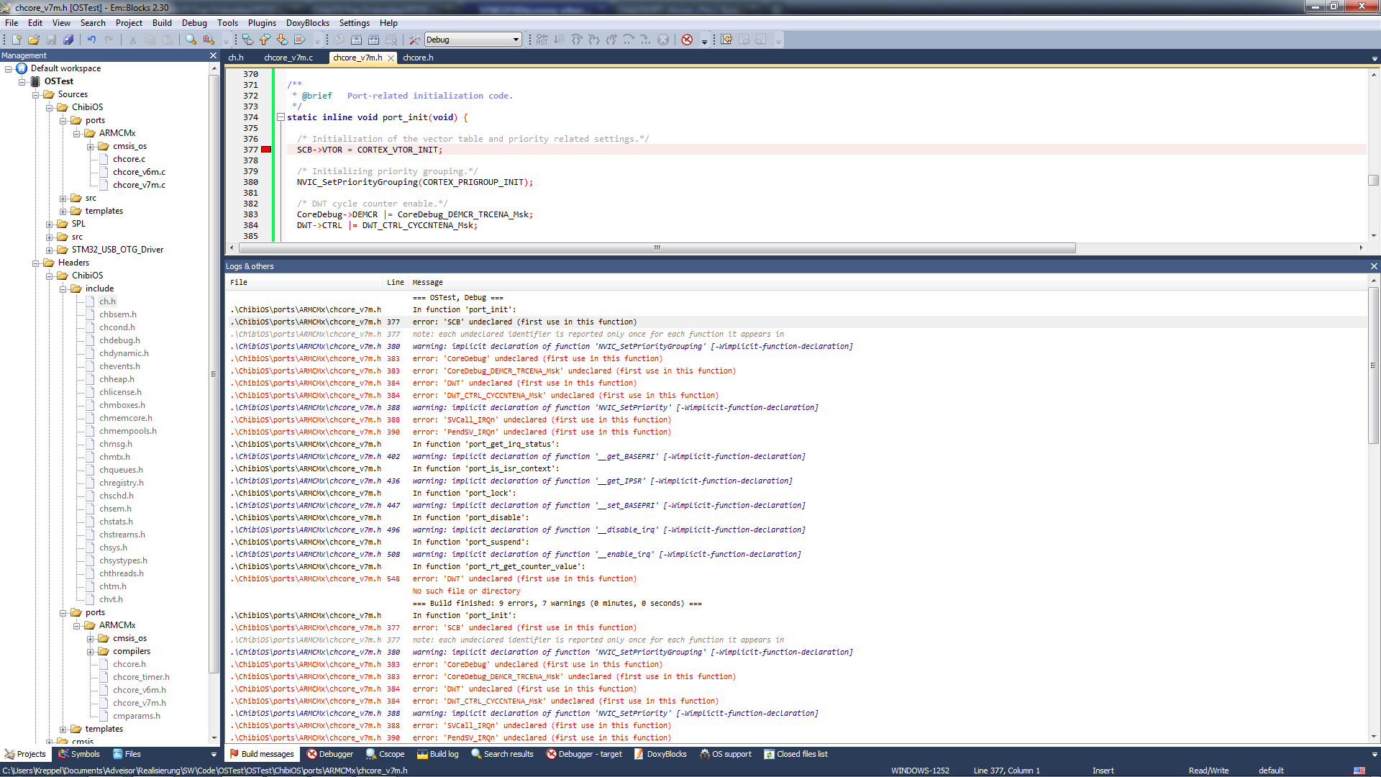Open the Project menu
This screenshot has height=777, width=1381.
pos(129,23)
